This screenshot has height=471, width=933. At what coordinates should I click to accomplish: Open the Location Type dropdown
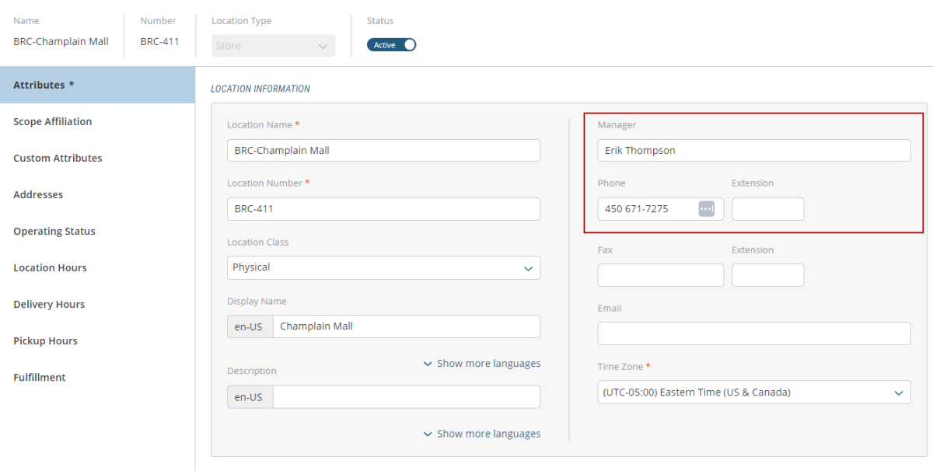coord(274,46)
